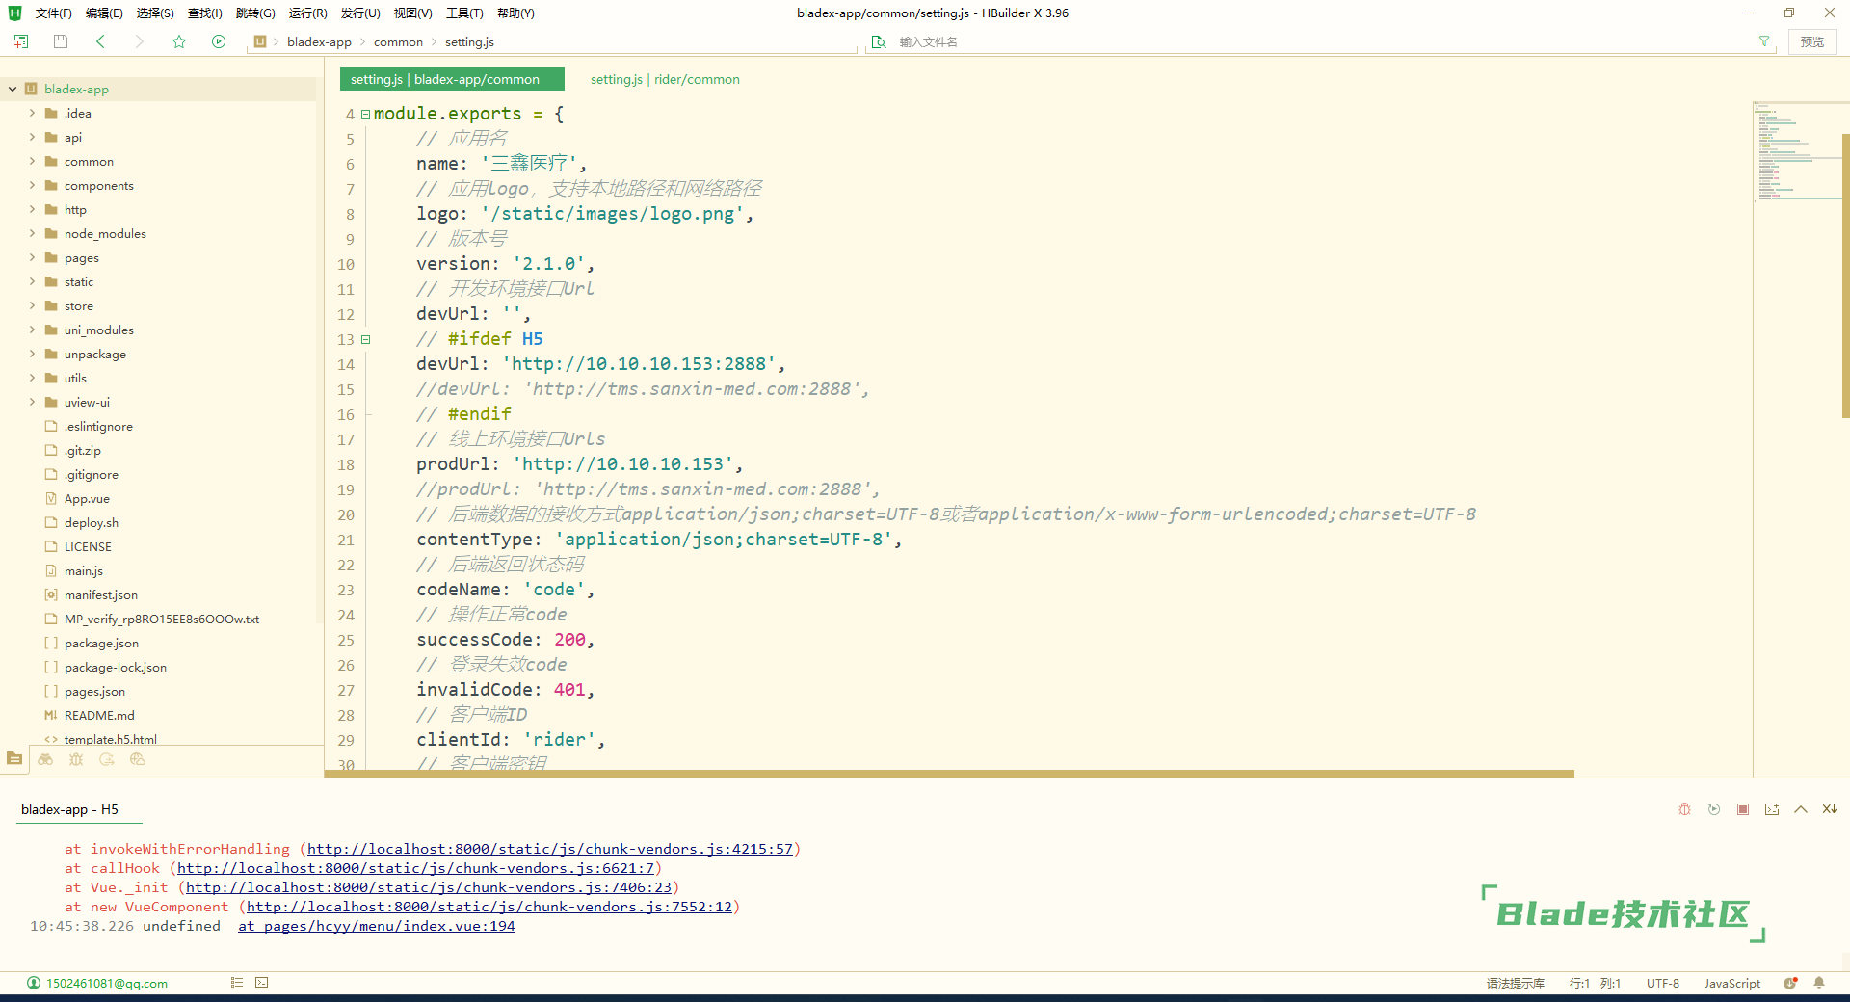Expand the pages folder
This screenshot has width=1850, height=1002.
[x=32, y=257]
